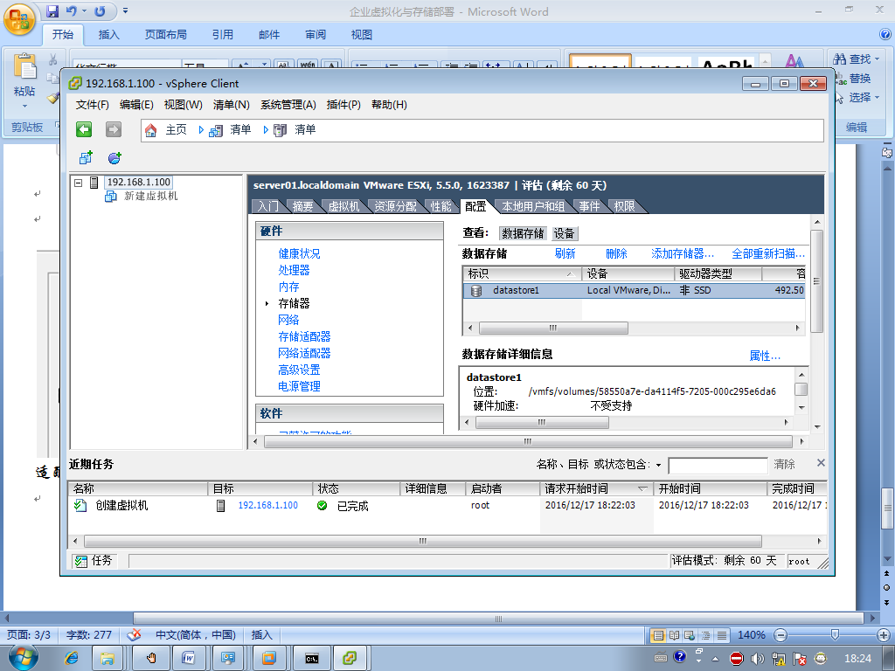Click the Word Office button
This screenshot has width=895, height=671.
click(x=19, y=19)
